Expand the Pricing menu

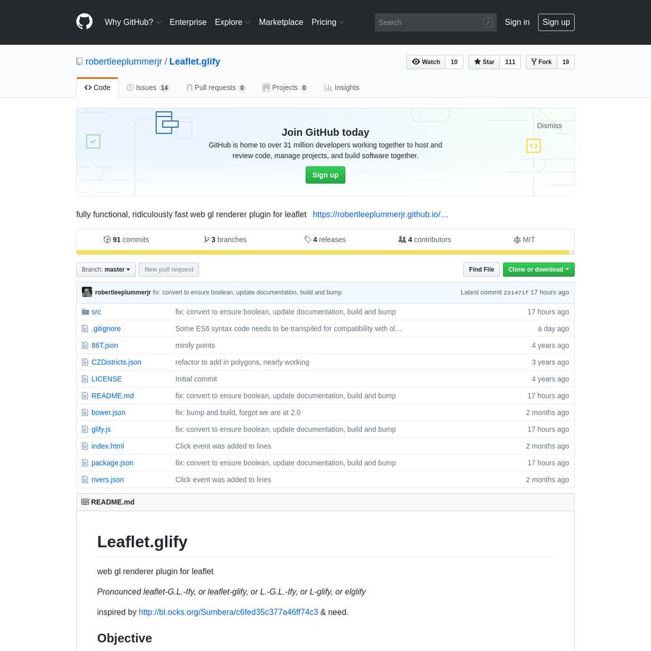click(327, 22)
